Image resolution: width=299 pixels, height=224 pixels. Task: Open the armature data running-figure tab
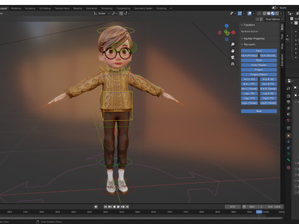click(288, 154)
